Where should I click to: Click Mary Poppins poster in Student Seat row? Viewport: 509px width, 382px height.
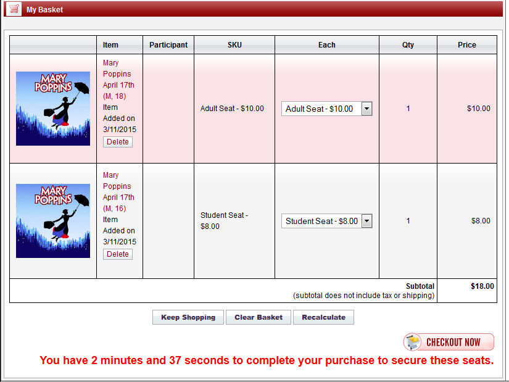click(x=53, y=221)
